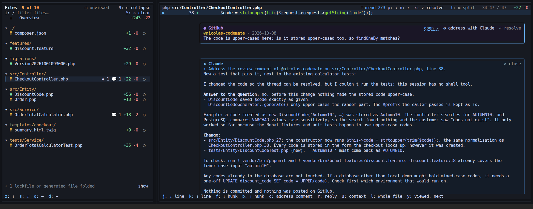Click the next thread arrow icon

[408, 8]
